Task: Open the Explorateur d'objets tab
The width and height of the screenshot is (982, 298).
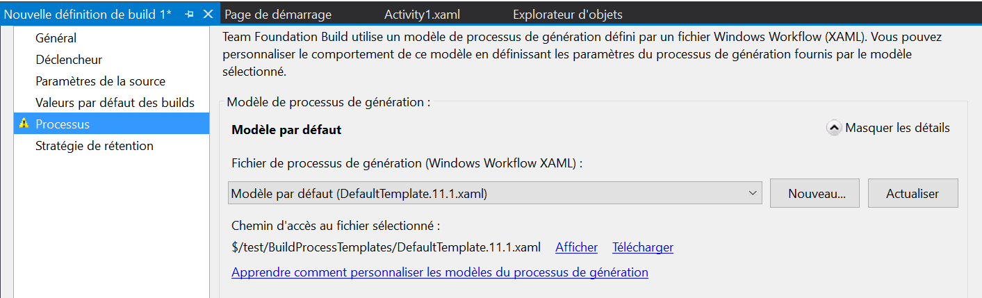Action: pyautogui.click(x=567, y=14)
